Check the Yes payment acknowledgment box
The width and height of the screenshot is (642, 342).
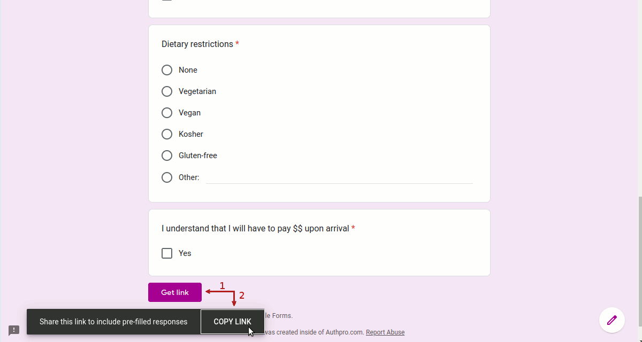tap(167, 253)
